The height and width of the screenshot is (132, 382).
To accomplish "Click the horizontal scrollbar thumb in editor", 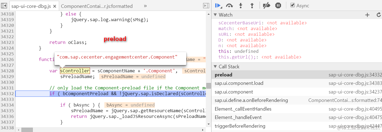I will (27, 130).
